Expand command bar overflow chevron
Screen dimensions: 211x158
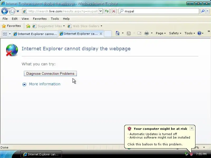tap(209, 31)
